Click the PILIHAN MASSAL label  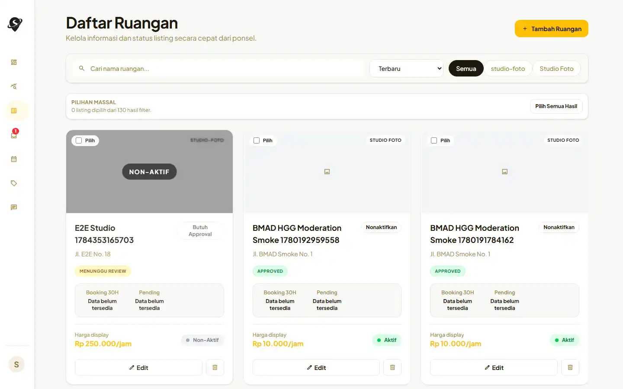(x=93, y=102)
